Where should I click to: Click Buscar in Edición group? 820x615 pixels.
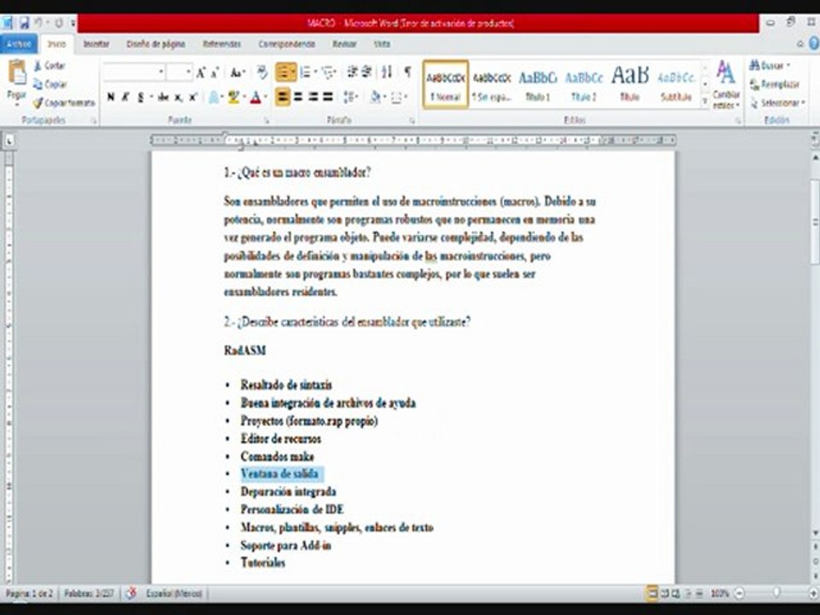pos(770,66)
